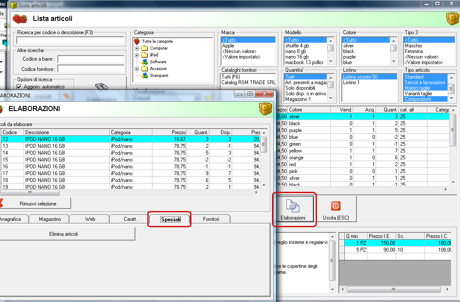Expand the Accessori category node
Viewport: 460px width, 302px height.
click(x=137, y=69)
